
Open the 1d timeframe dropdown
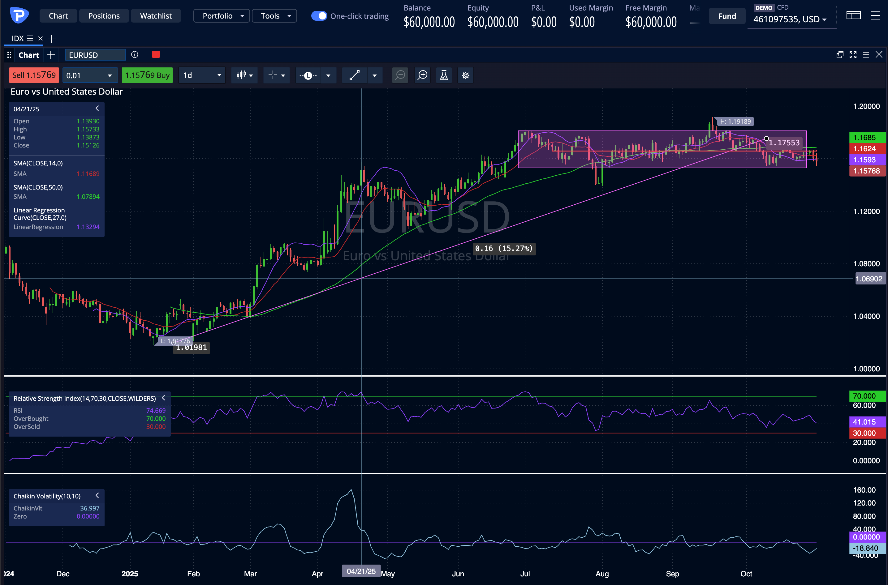pos(202,75)
